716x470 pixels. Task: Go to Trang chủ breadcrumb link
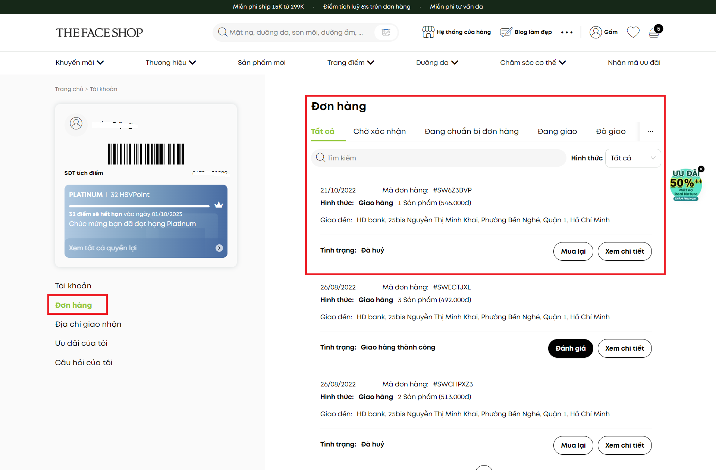[x=69, y=89]
